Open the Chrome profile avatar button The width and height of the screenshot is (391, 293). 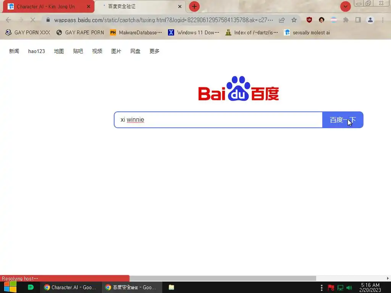(370, 20)
